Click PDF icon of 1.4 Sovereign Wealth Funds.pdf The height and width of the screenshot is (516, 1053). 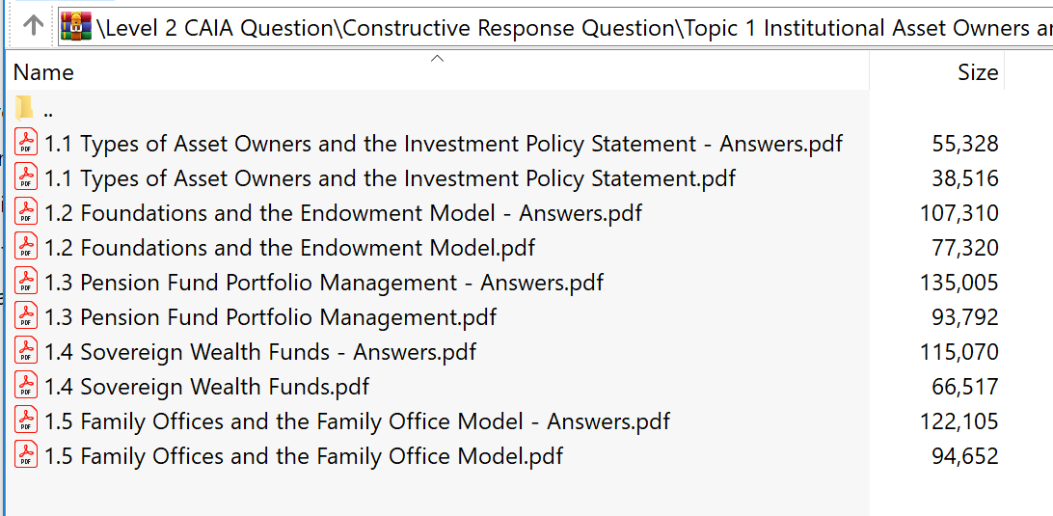click(26, 387)
